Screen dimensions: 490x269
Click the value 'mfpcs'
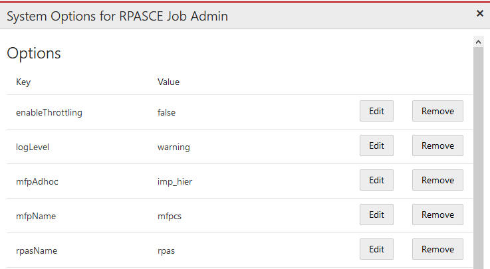[x=170, y=216]
